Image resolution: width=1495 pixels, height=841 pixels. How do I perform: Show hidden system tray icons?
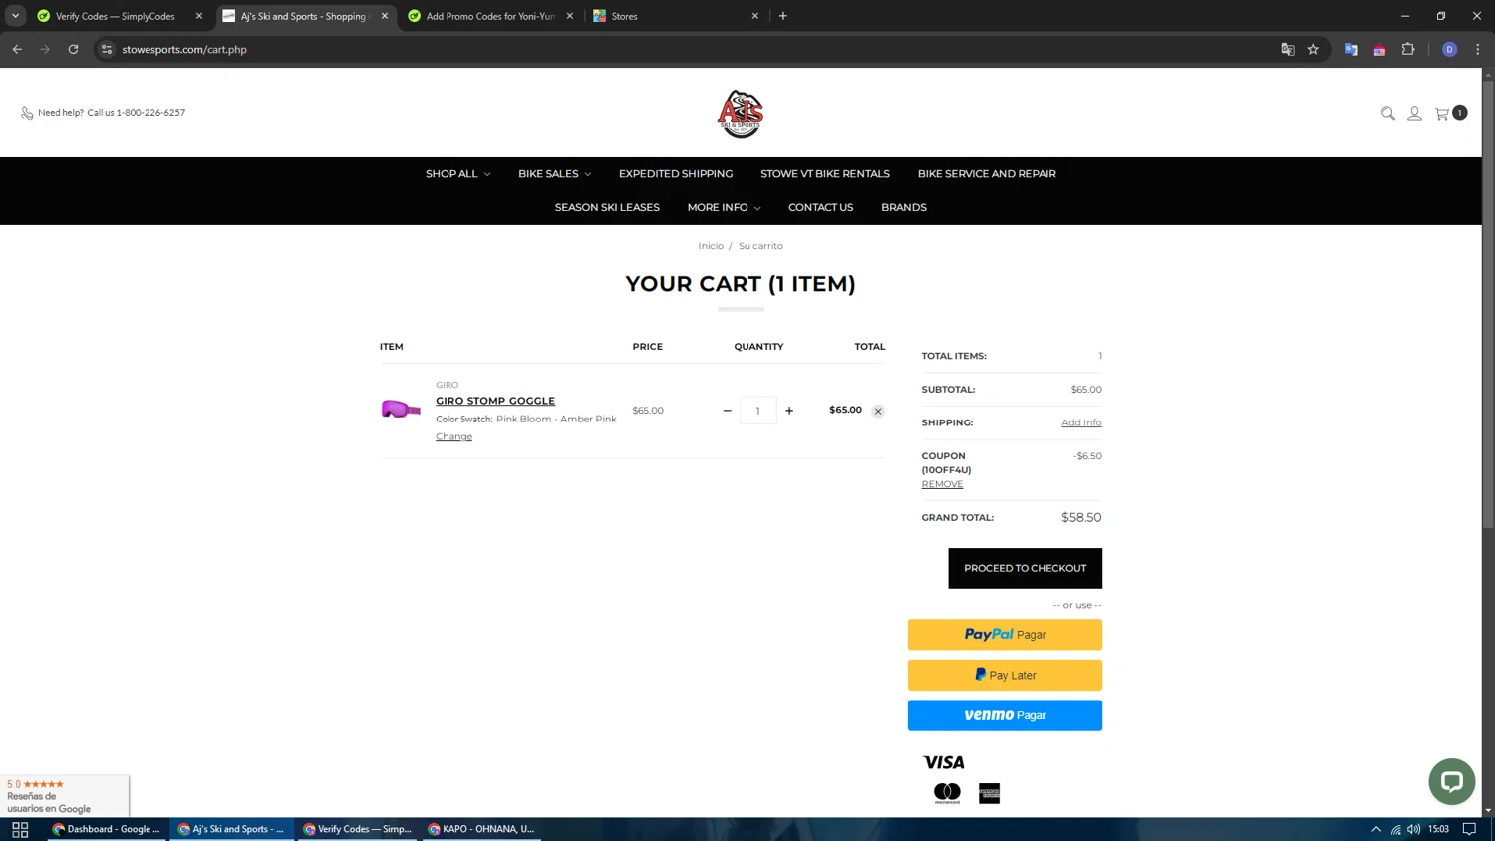click(x=1375, y=829)
